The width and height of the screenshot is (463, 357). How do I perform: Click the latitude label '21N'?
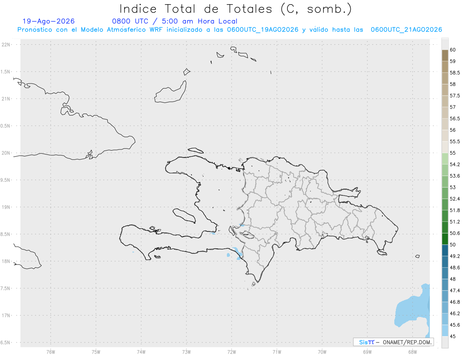click(6, 99)
